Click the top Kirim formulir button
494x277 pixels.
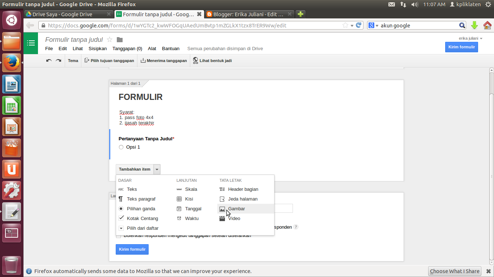pos(461,47)
